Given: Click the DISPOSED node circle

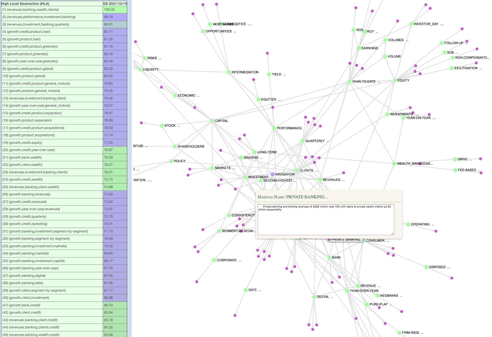Looking at the screenshot, I should tap(426, 267).
